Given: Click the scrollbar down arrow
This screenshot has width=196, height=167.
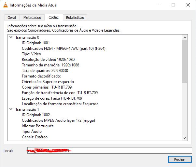Looking at the screenshot, I should pyautogui.click(x=185, y=138).
